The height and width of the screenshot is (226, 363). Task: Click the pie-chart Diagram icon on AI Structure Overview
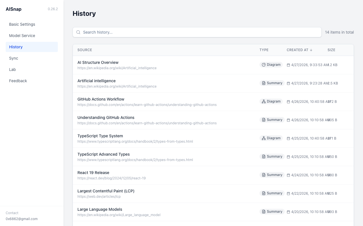(264, 65)
